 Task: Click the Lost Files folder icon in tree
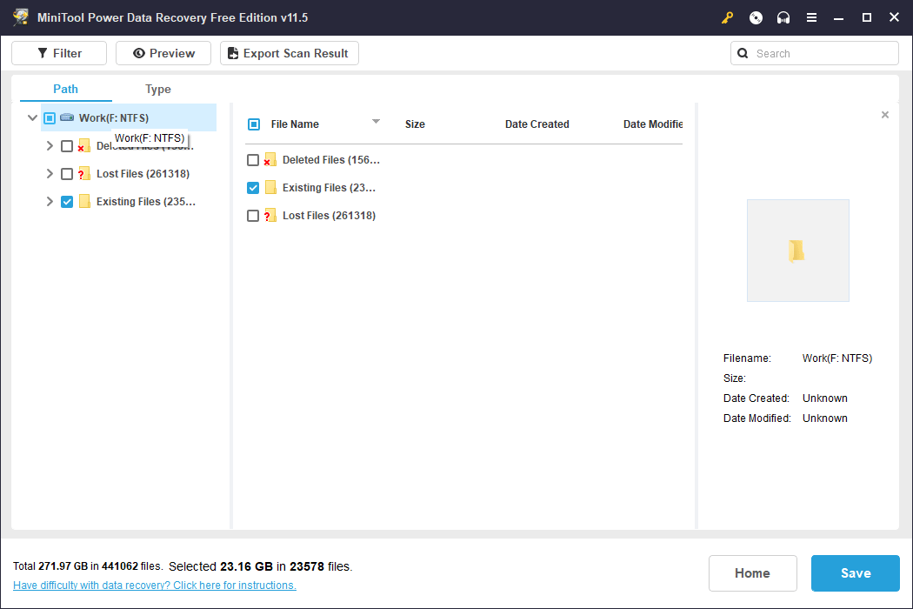point(83,173)
